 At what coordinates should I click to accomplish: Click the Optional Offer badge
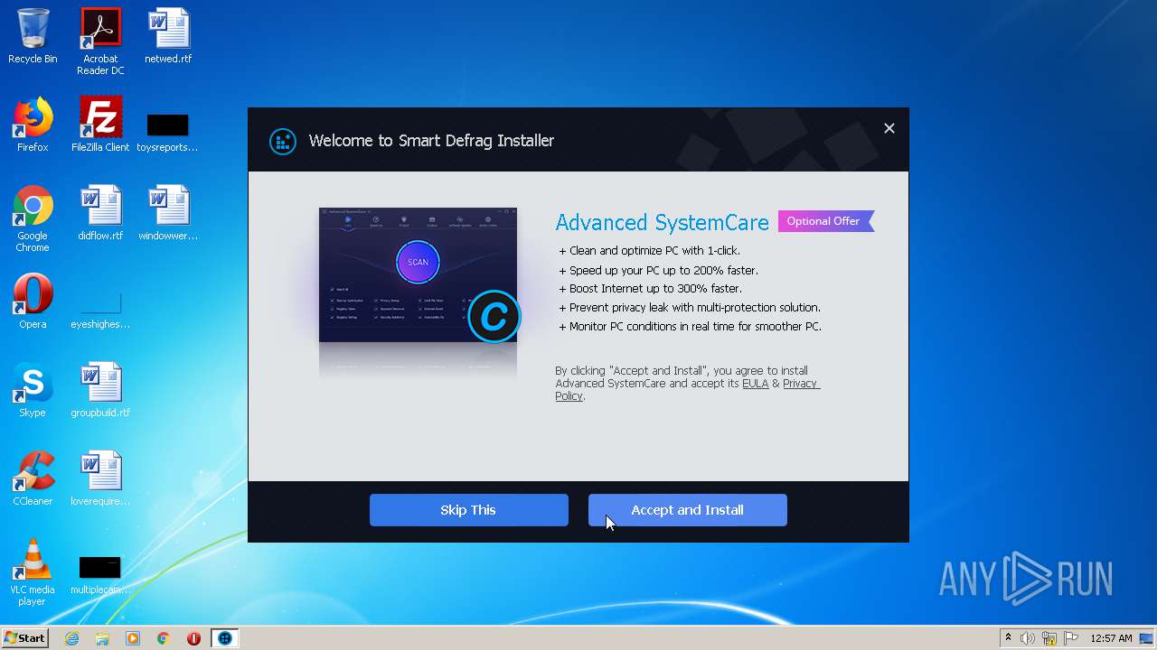click(x=826, y=221)
